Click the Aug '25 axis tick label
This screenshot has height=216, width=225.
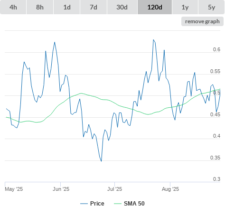pos(170,189)
